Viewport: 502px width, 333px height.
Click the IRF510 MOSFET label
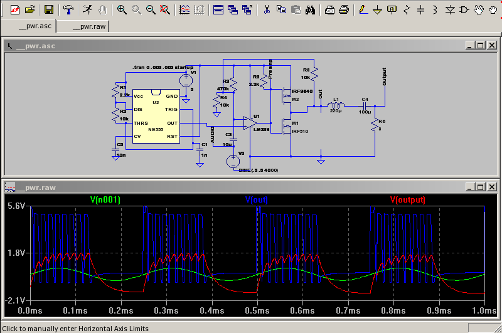pyautogui.click(x=300, y=131)
